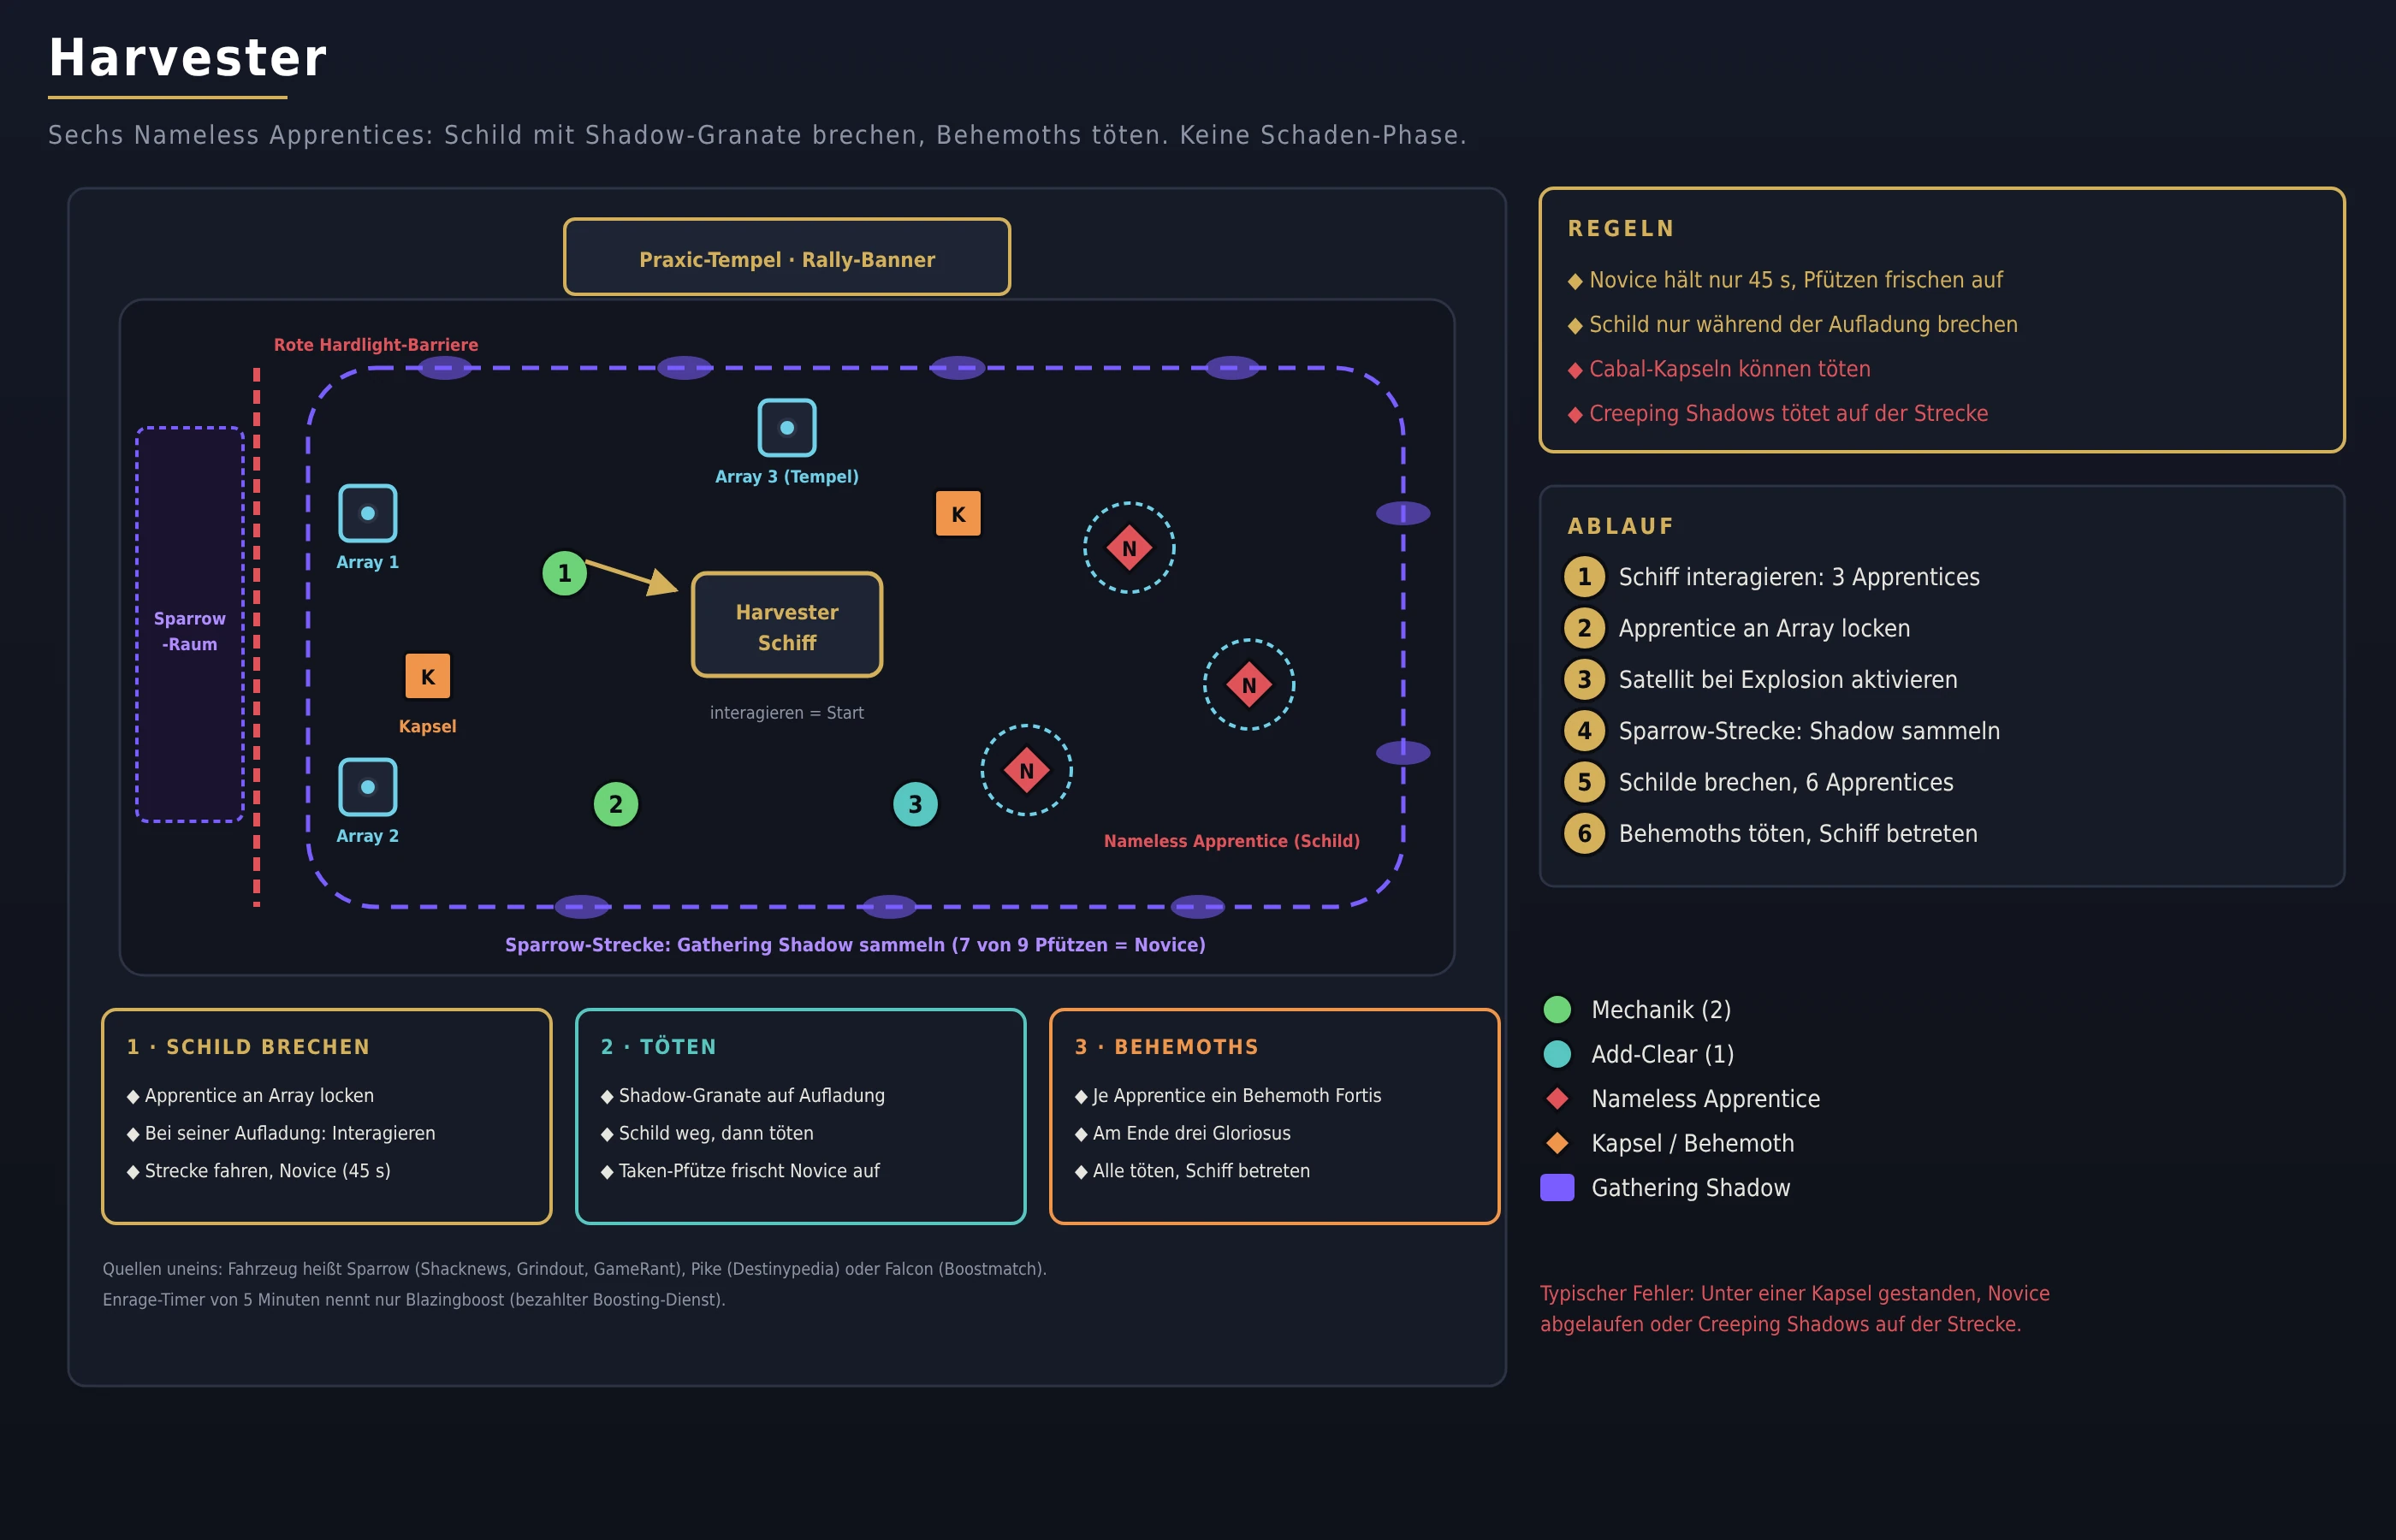Viewport: 2396px width, 1540px height.
Task: Click the REGELN panel heading
Action: 1621,229
